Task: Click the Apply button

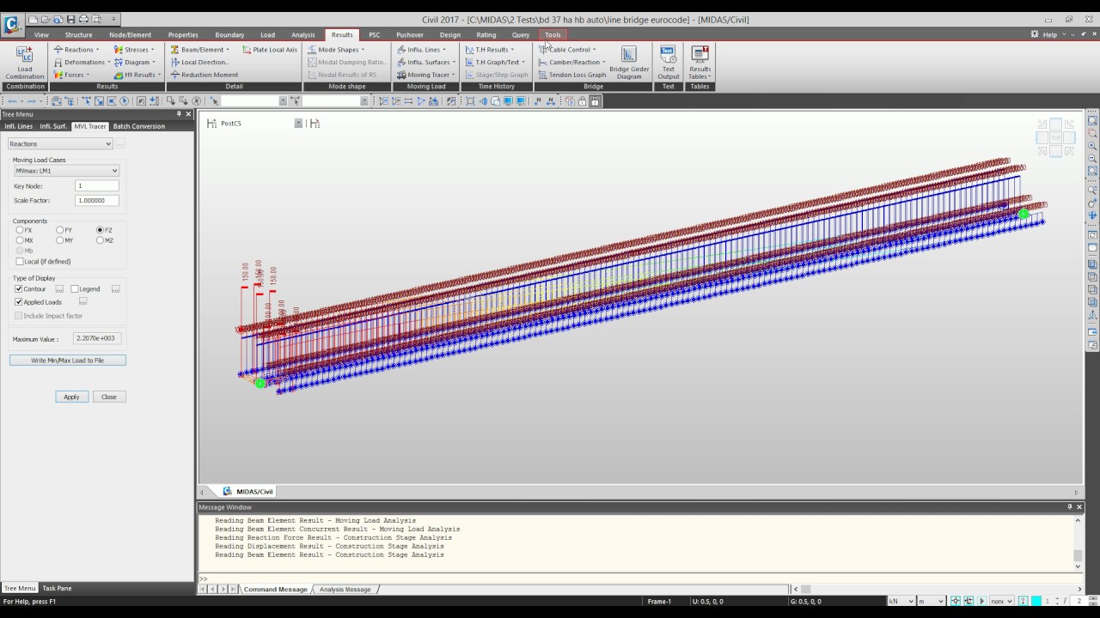Action: (71, 397)
